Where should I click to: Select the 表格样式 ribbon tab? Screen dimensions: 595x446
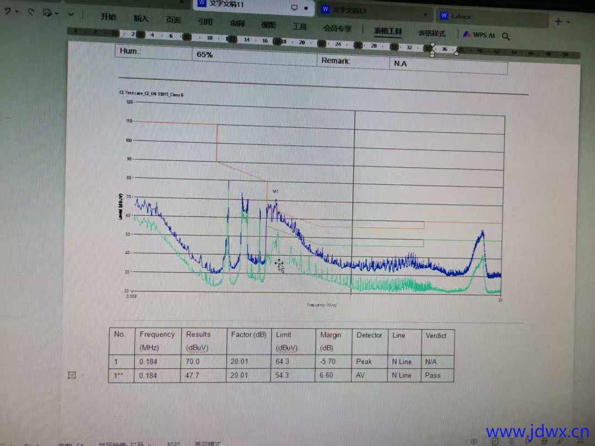click(431, 33)
